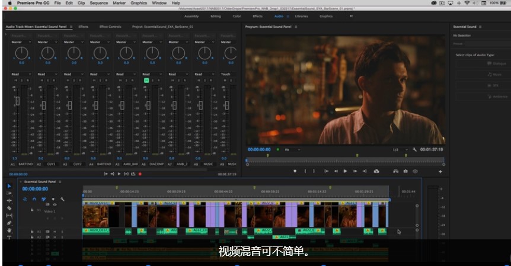Solo track A8 MUSIC in mixer
Viewport: 511px width, 266px height.
point(205,81)
